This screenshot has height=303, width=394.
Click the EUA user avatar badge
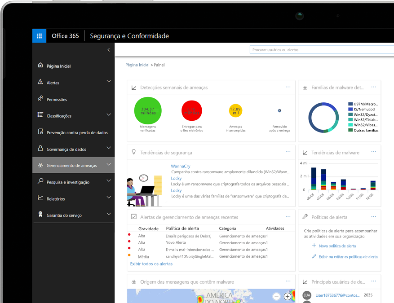[307, 295]
